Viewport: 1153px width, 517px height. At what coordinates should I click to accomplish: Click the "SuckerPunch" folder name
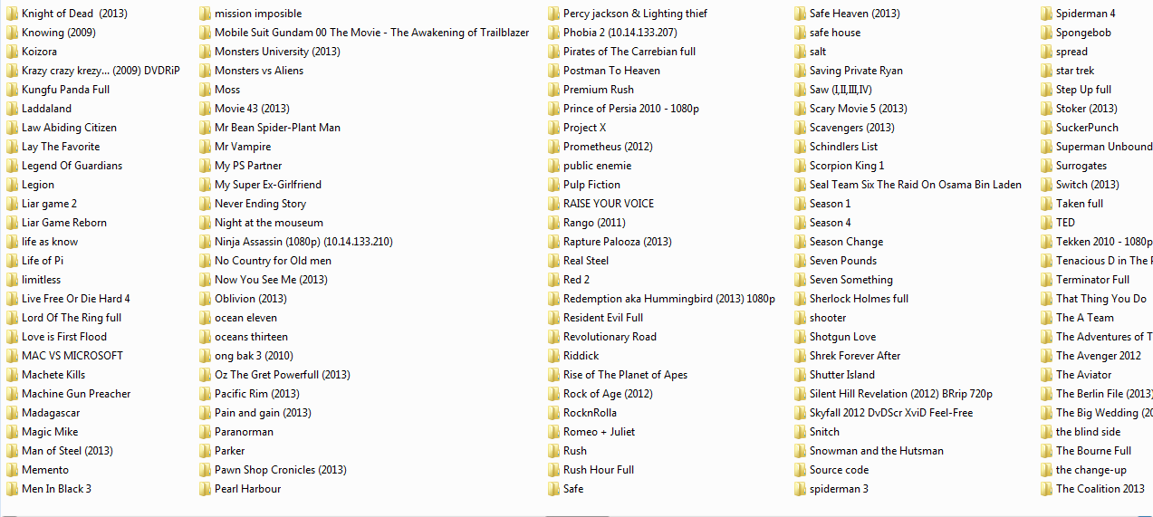tap(1087, 128)
